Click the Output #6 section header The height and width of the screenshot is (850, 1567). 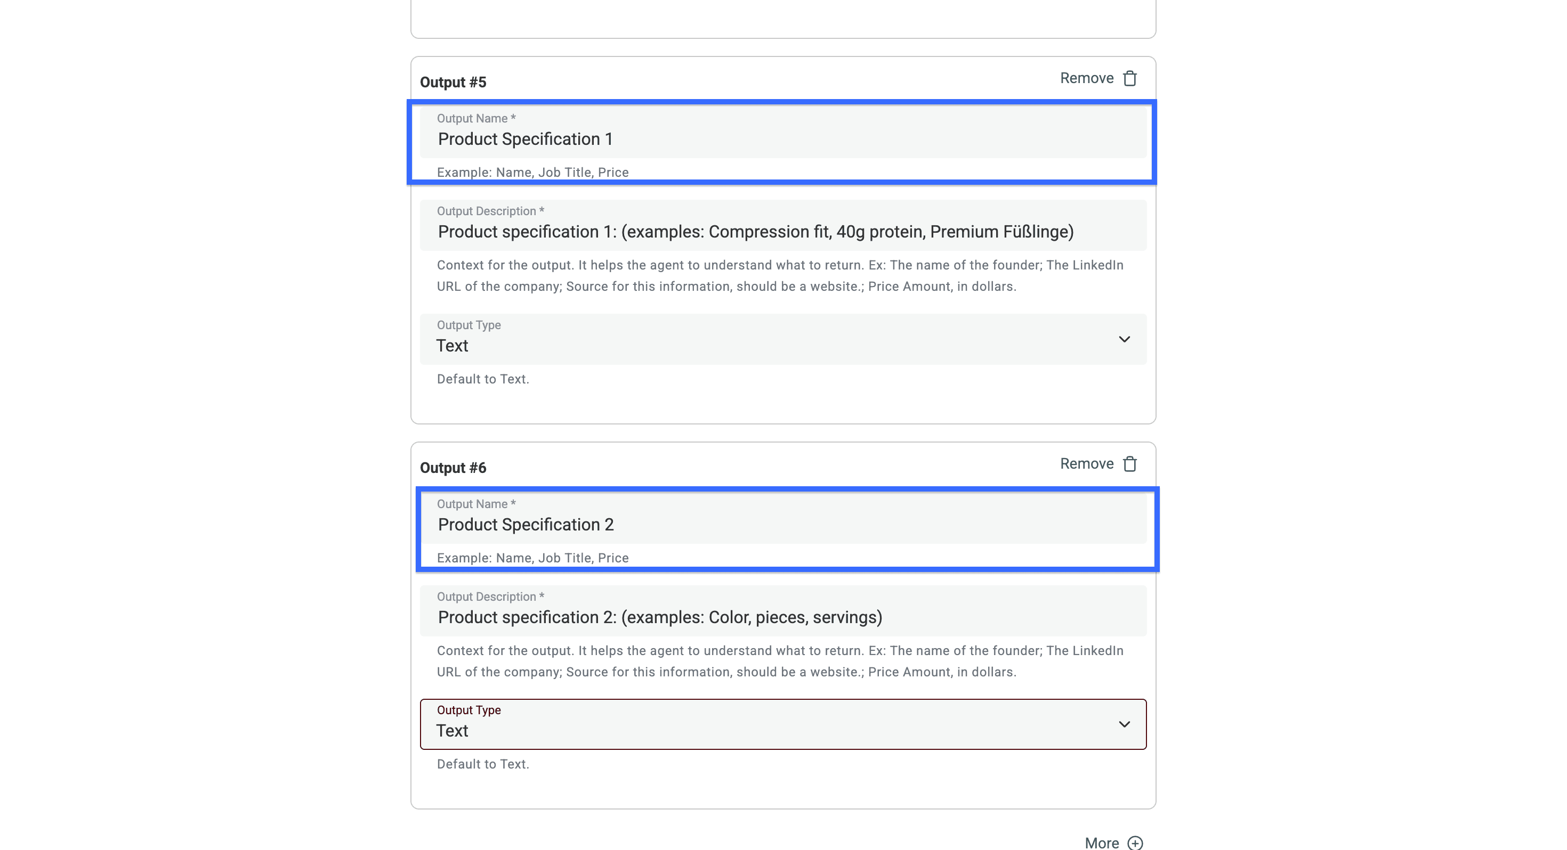tap(453, 468)
